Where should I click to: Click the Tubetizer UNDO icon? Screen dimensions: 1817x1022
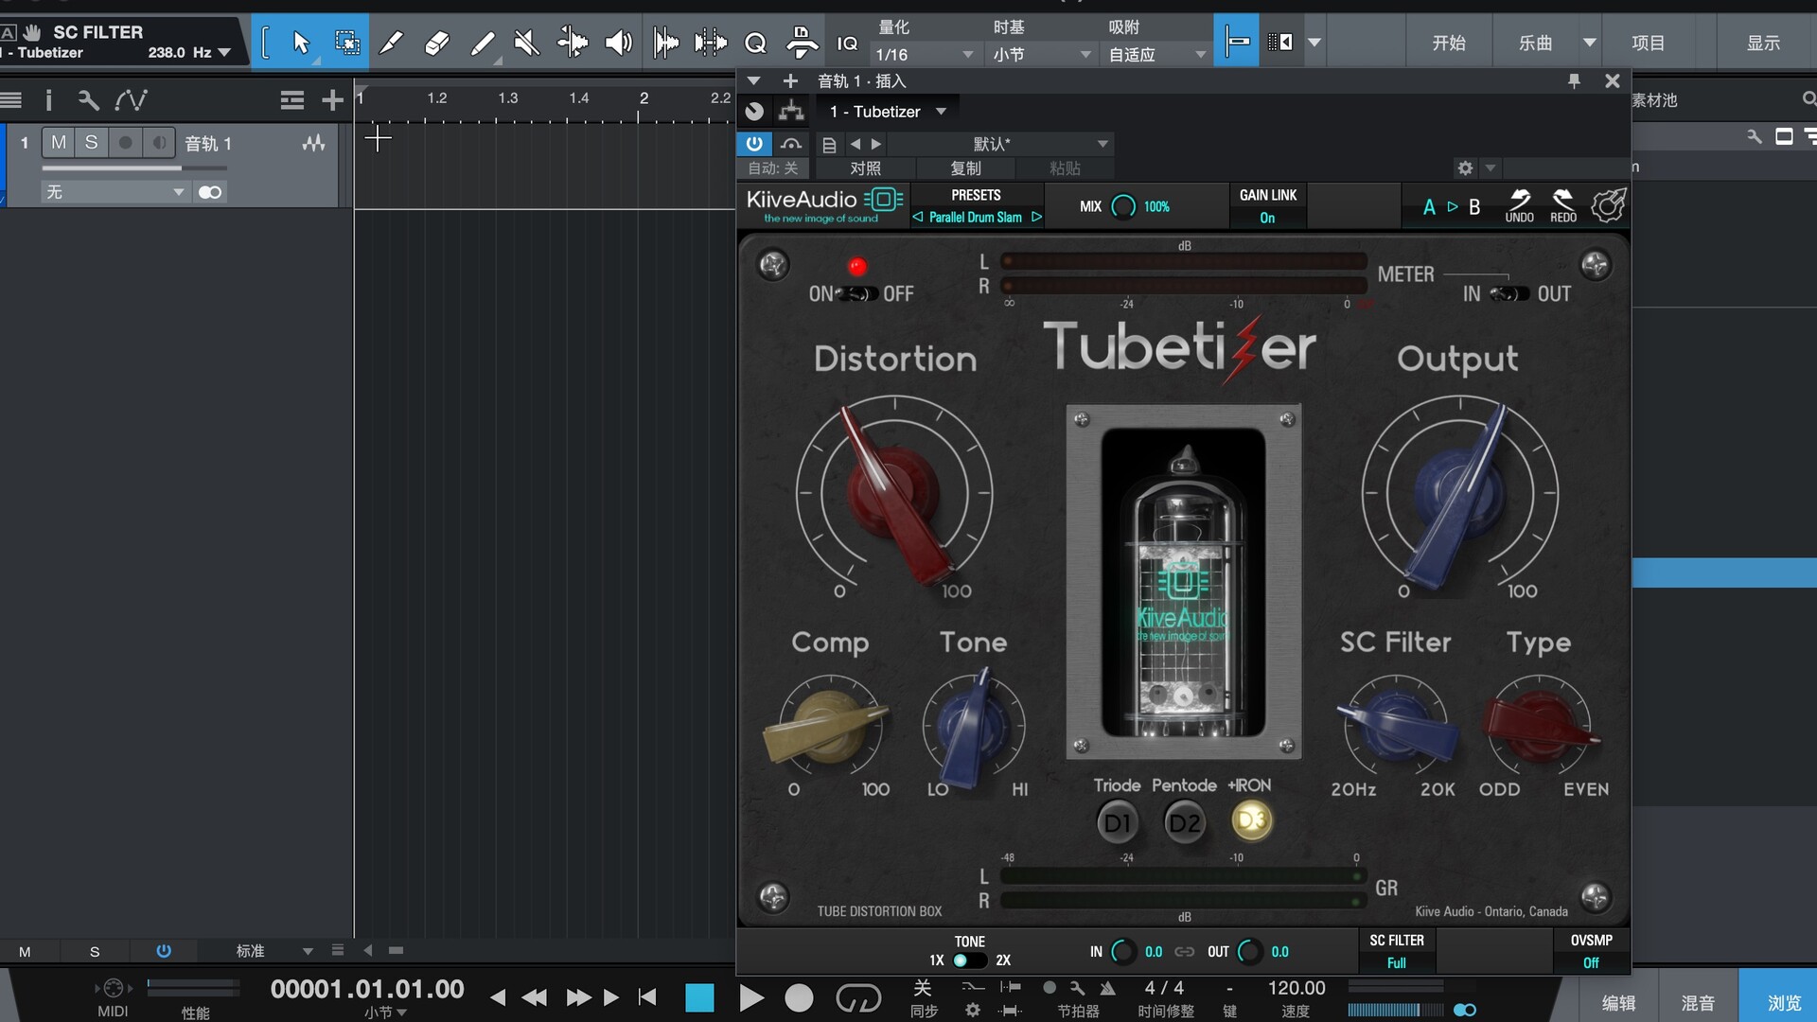[1519, 204]
